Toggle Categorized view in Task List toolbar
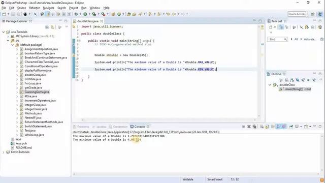The width and height of the screenshot is (325, 183). point(281,27)
